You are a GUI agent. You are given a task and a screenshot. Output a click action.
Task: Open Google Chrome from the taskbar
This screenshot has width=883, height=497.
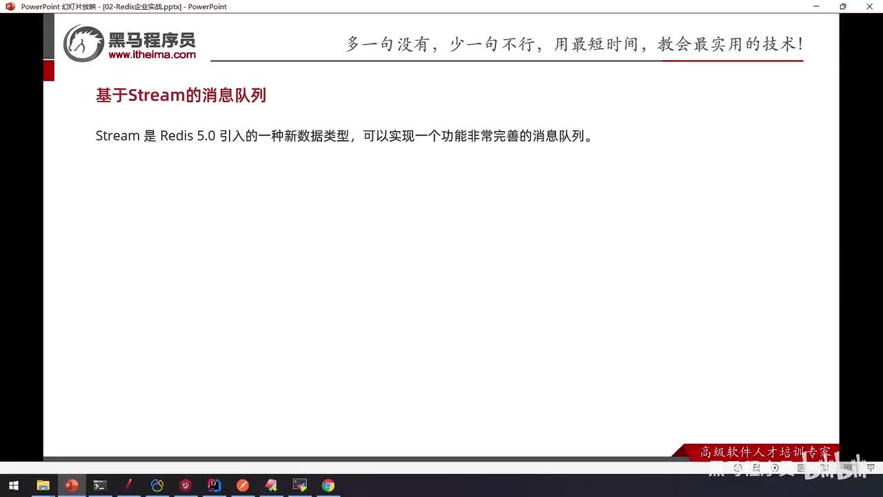coord(328,485)
